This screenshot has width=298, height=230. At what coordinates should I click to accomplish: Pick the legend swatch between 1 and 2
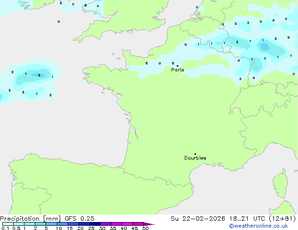pos(30,224)
